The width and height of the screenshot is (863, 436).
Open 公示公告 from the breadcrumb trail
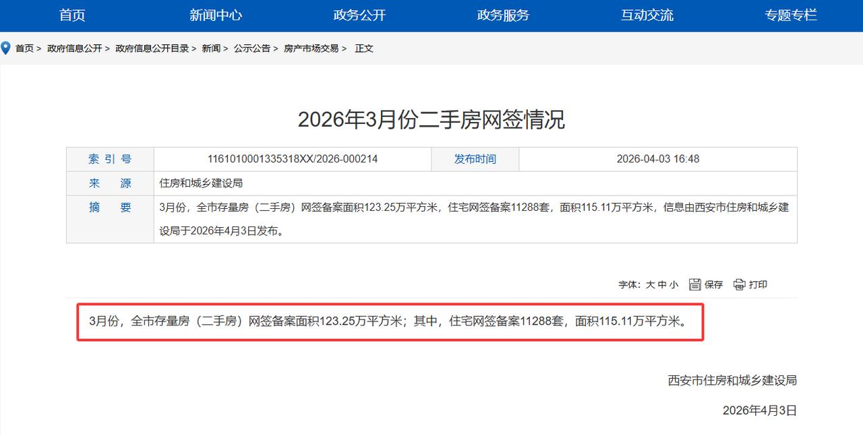251,48
